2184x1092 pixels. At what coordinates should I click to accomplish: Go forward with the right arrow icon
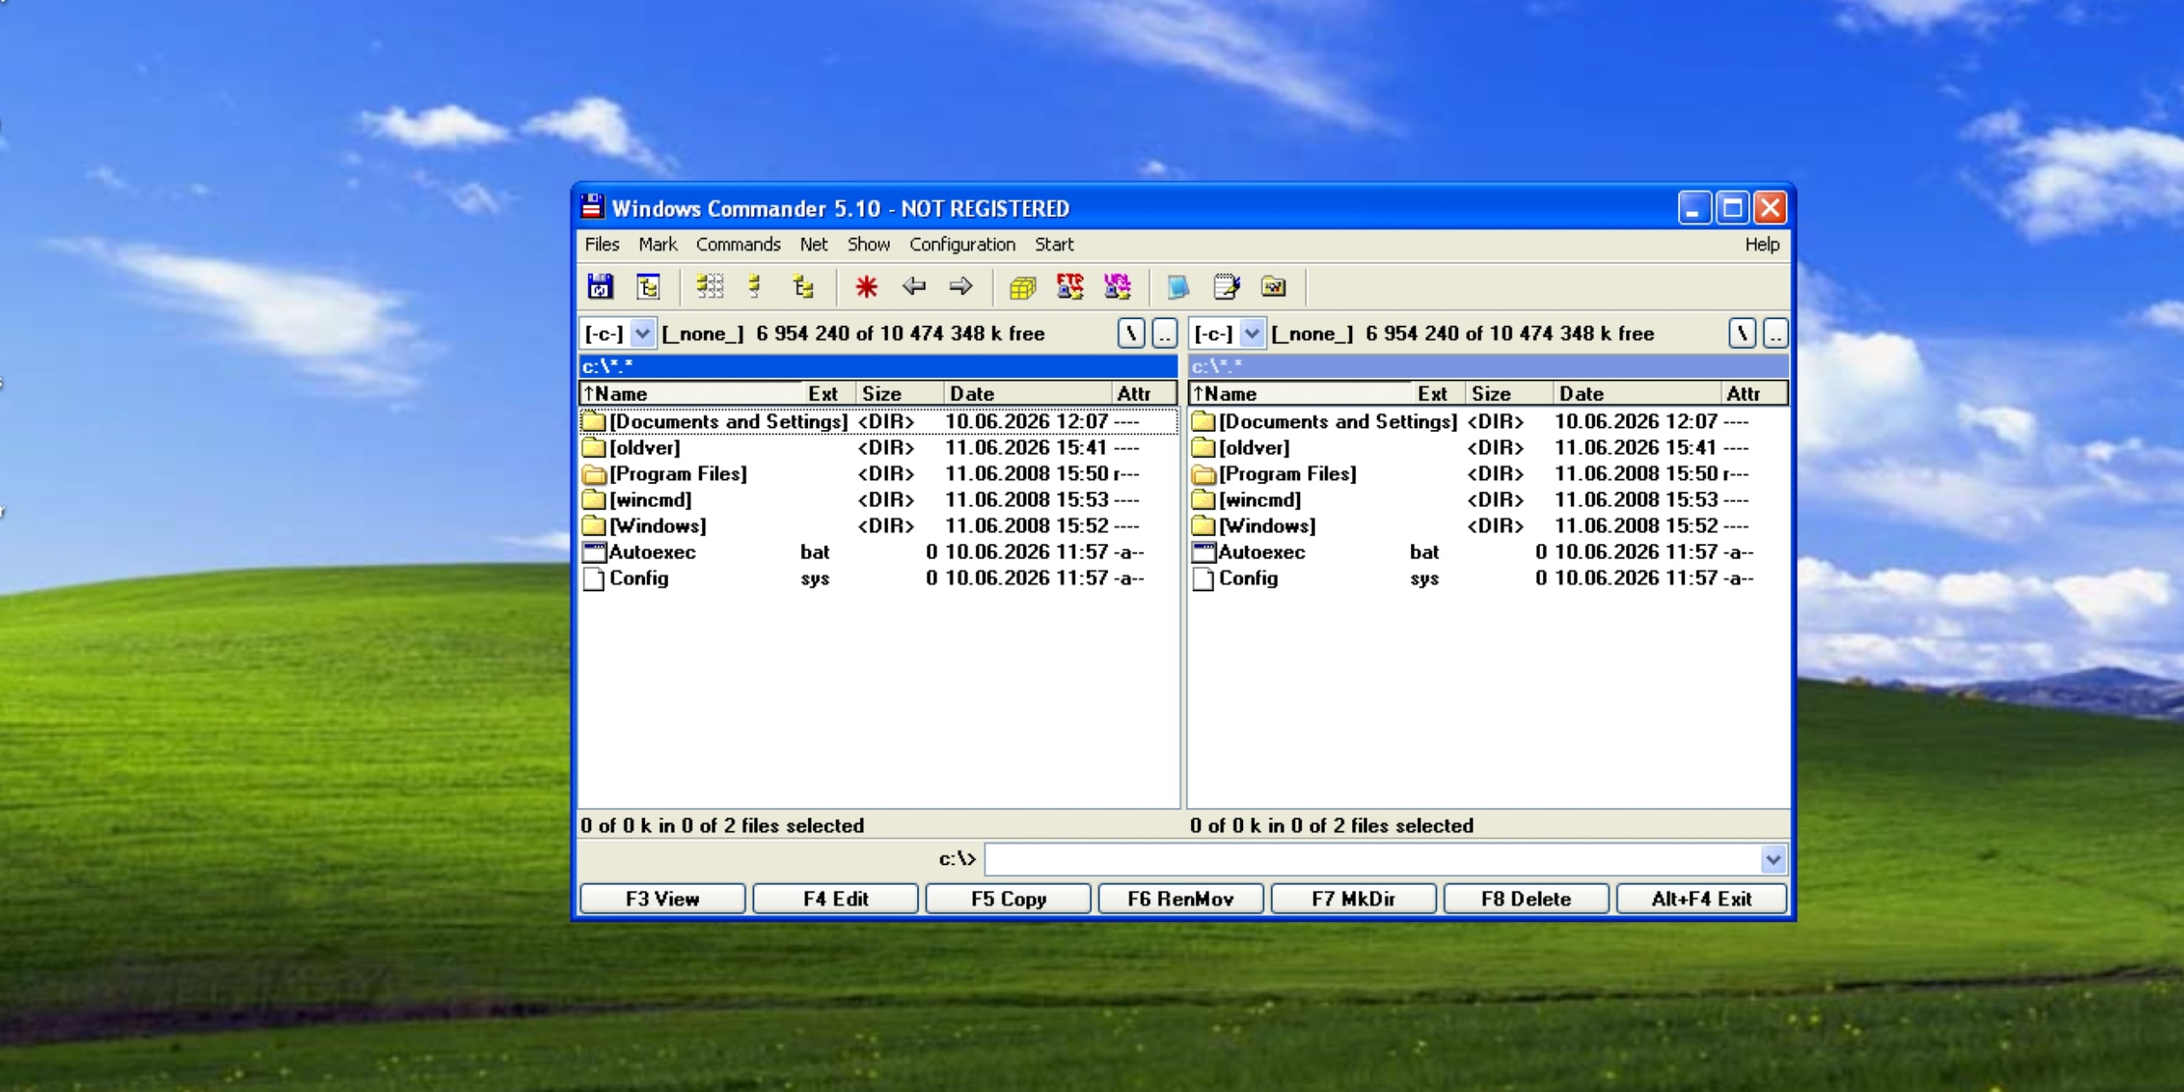pos(961,287)
